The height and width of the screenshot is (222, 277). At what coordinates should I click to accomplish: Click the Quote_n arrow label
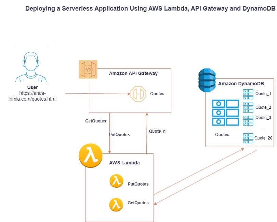[x=157, y=131]
